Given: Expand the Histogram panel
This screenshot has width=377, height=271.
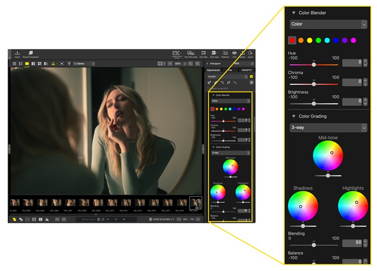Looking at the screenshot, I should click(x=208, y=63).
